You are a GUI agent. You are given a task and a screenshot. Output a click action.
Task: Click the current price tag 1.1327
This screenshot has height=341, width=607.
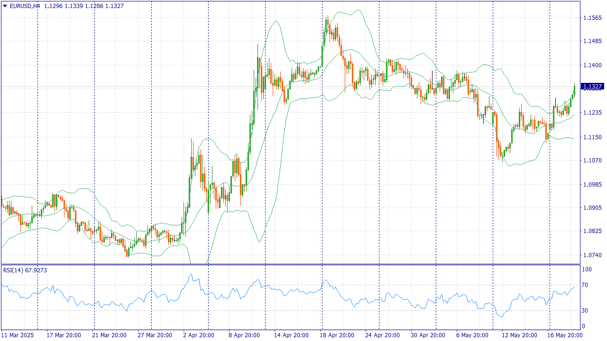[592, 87]
